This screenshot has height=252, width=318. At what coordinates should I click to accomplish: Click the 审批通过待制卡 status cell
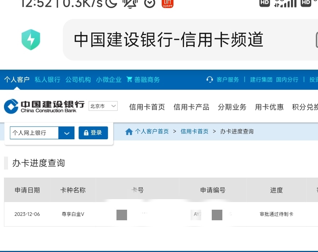[x=276, y=214]
